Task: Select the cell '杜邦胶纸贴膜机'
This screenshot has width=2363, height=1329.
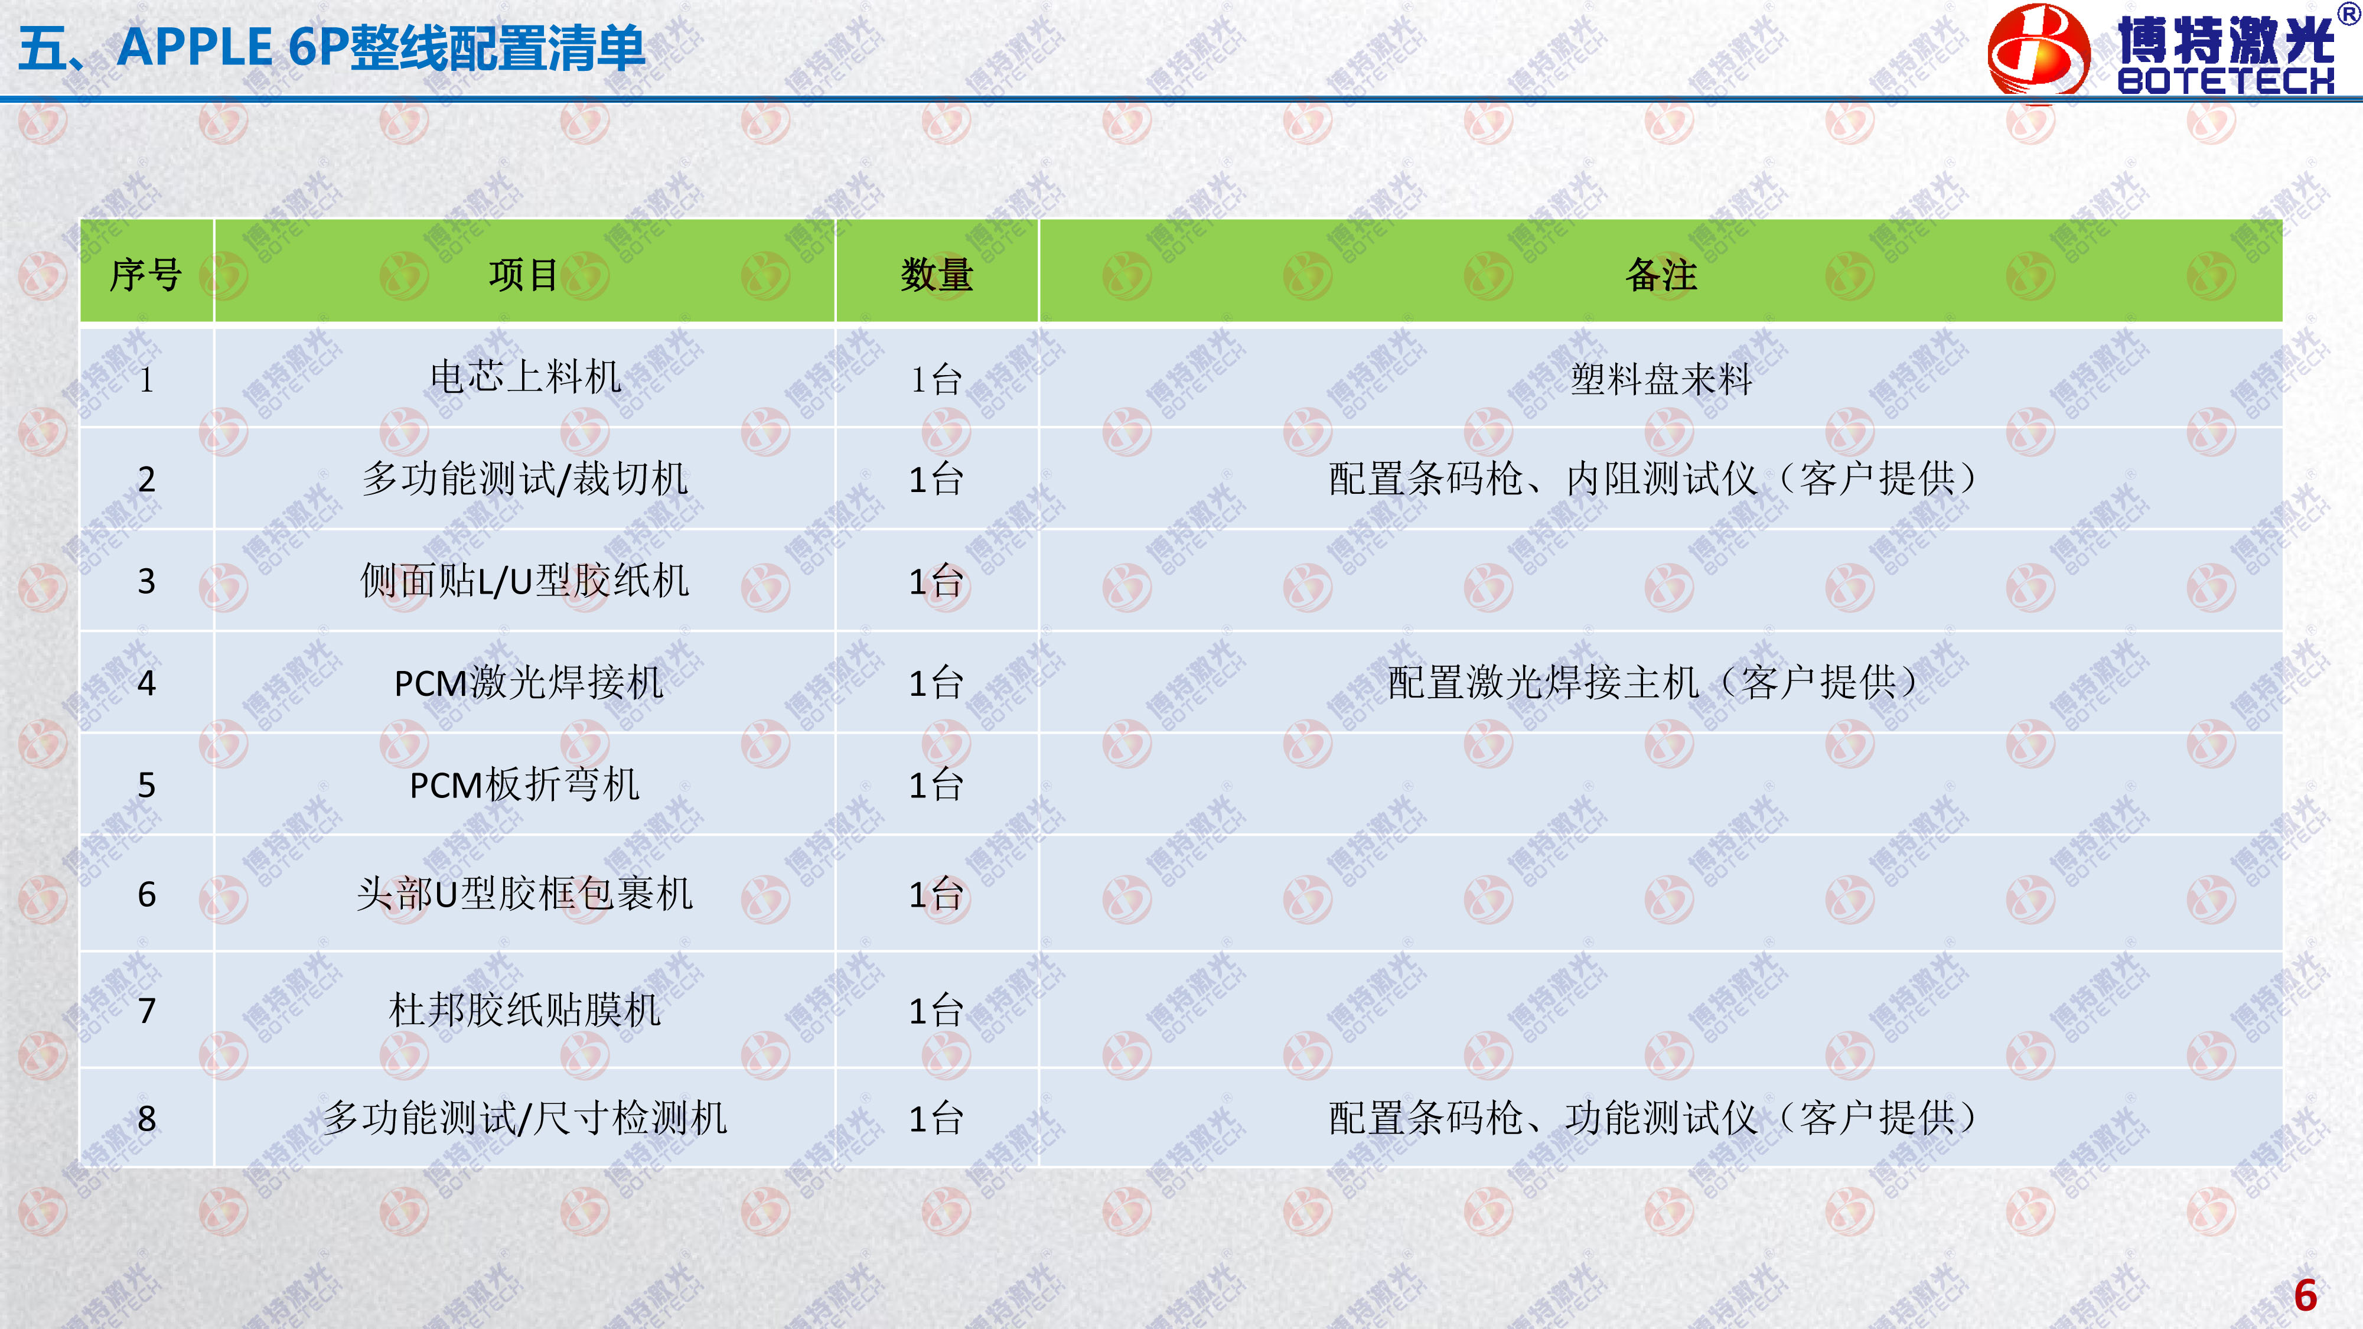Action: point(524,1010)
